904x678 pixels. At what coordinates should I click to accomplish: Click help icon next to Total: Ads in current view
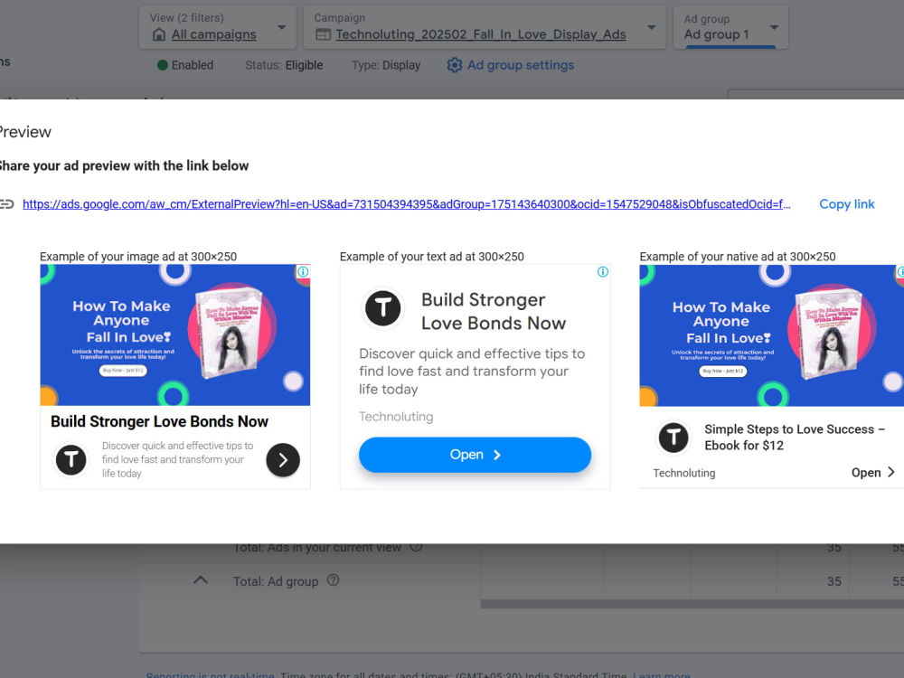click(416, 547)
